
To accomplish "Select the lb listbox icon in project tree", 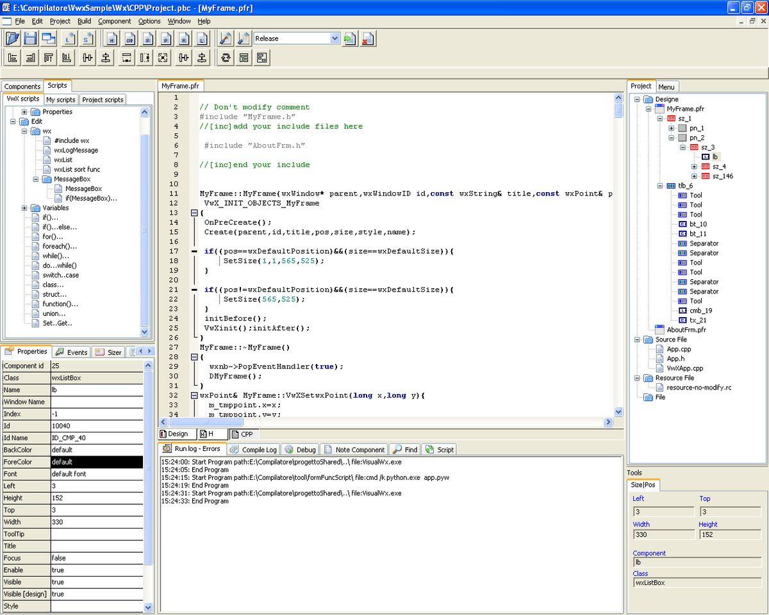I will (706, 157).
